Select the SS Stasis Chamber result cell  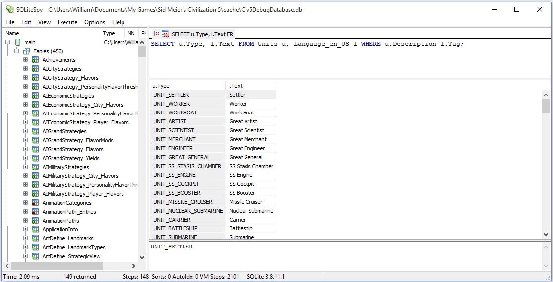click(x=250, y=166)
